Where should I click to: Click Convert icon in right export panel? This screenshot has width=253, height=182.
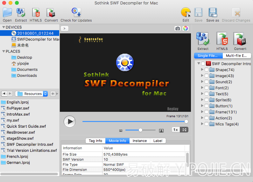coord(240,39)
